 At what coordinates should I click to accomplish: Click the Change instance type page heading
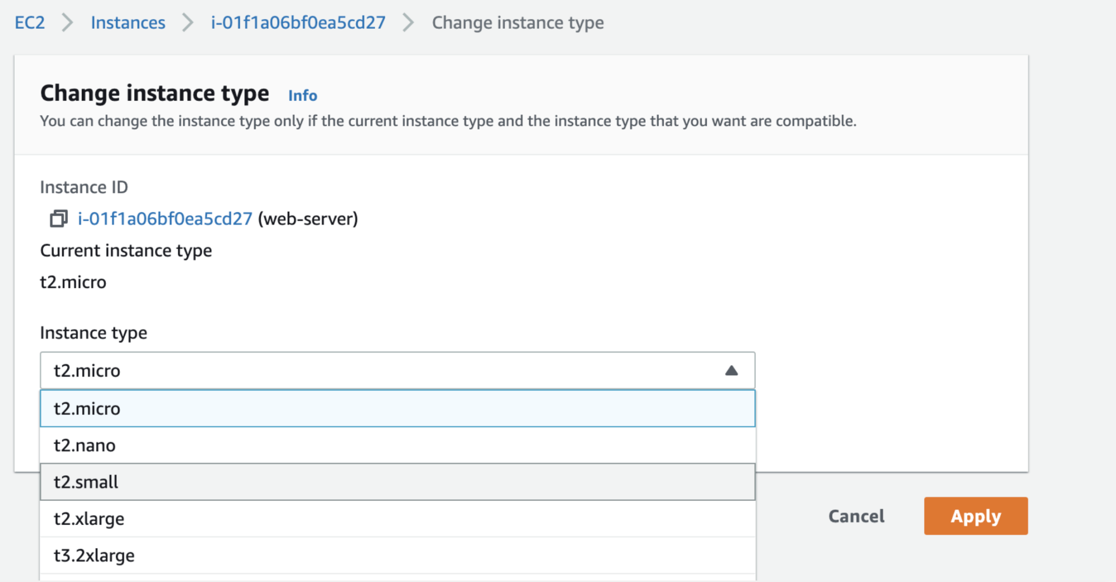pos(154,92)
